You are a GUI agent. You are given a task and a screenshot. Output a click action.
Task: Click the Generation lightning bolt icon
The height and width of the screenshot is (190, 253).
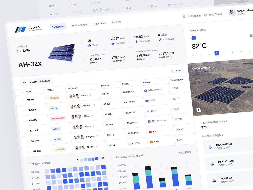click(x=137, y=42)
